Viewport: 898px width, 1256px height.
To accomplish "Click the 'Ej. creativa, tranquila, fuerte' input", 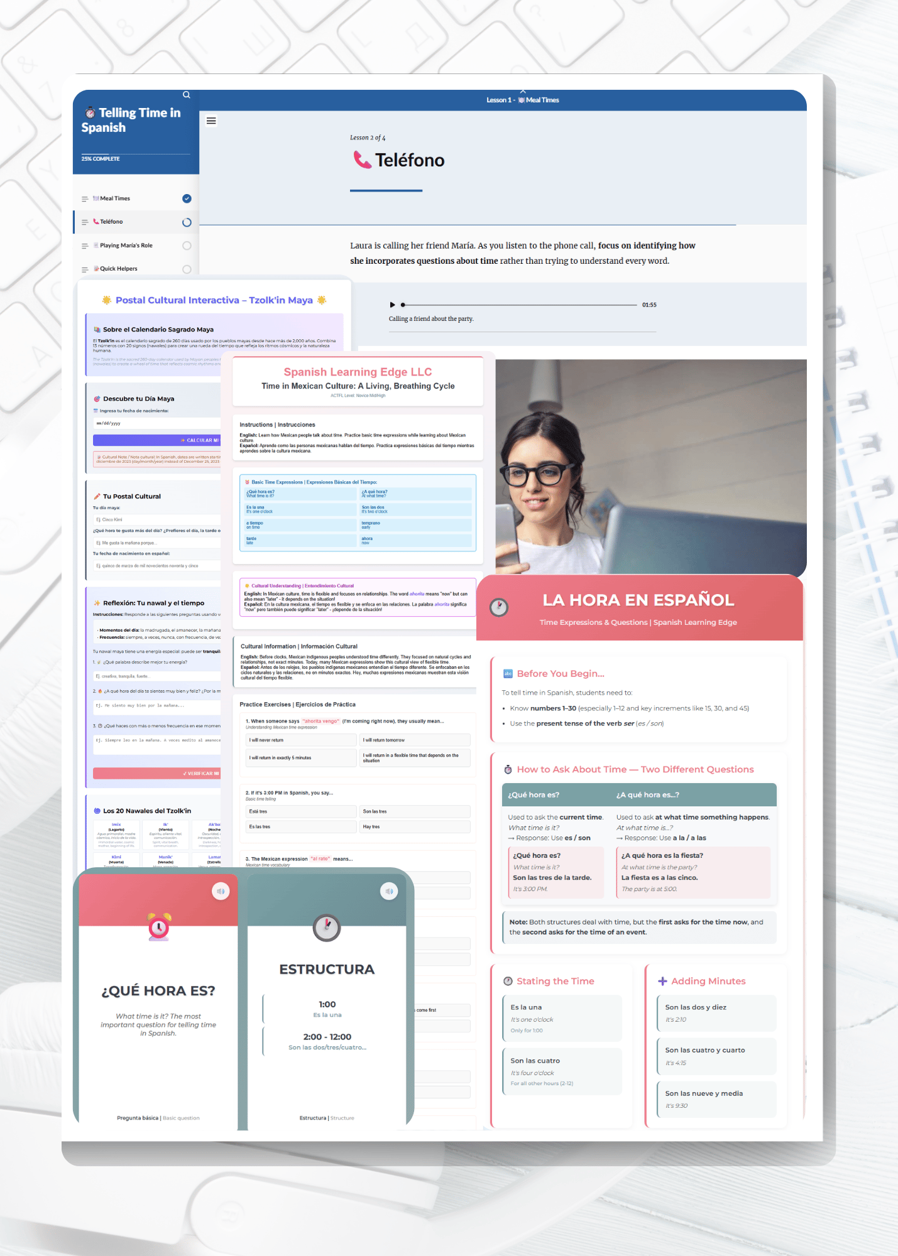I will pos(157,676).
